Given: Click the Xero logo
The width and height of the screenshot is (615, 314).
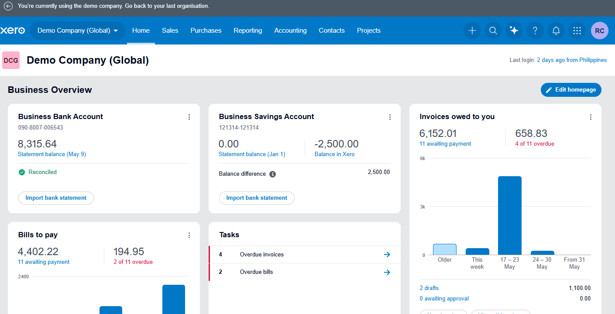Looking at the screenshot, I should point(12,31).
